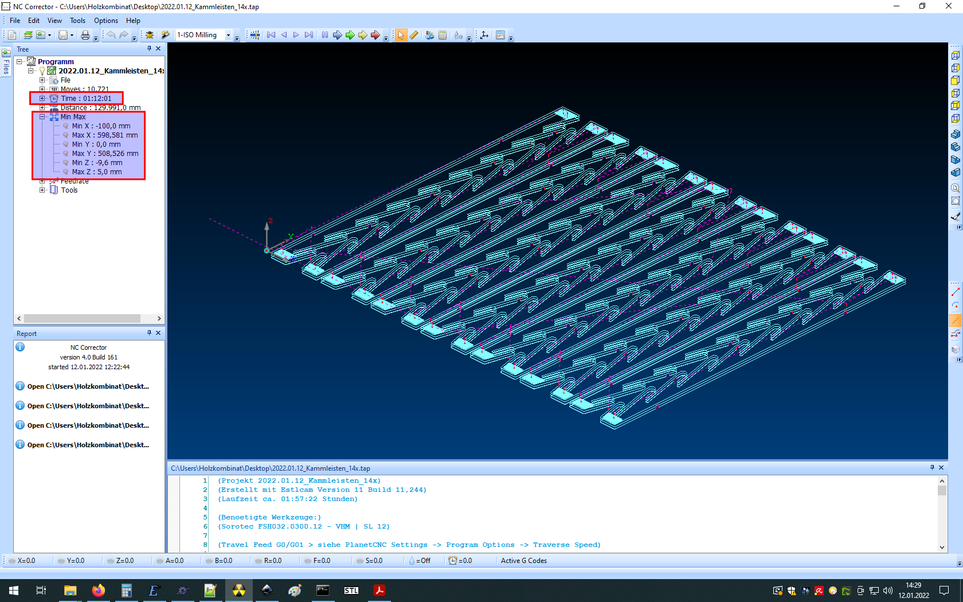Open the Tools menu
Screen dimensions: 963x602
coord(78,21)
